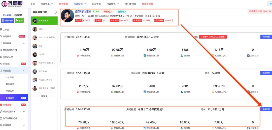Click the 粉丝数 69.78万 badge
Image resolution: width=272 pixels, height=130 pixels.
pyautogui.click(x=83, y=20)
